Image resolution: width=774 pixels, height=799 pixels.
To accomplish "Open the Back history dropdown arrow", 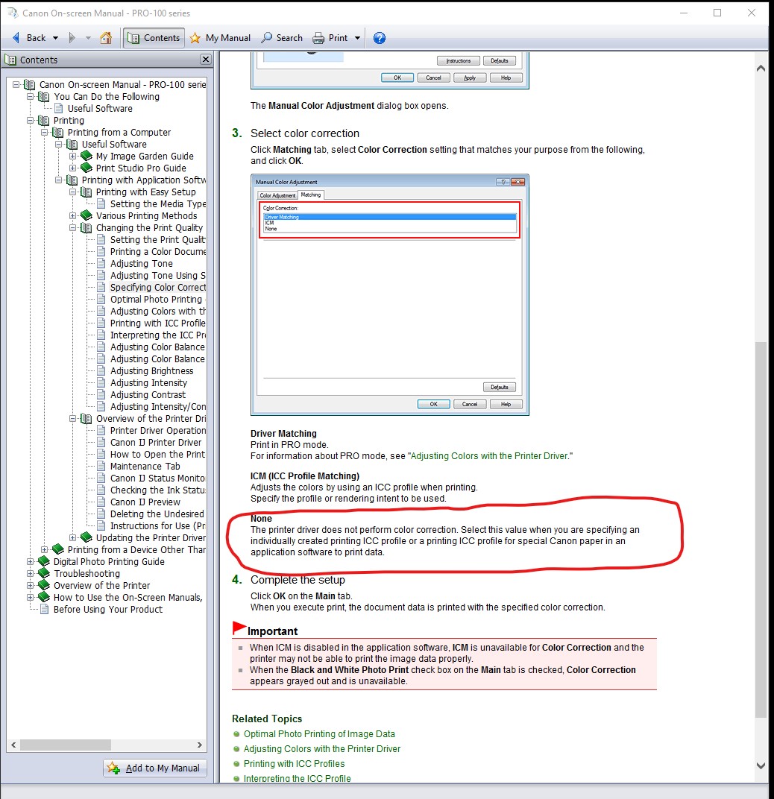I will [55, 38].
